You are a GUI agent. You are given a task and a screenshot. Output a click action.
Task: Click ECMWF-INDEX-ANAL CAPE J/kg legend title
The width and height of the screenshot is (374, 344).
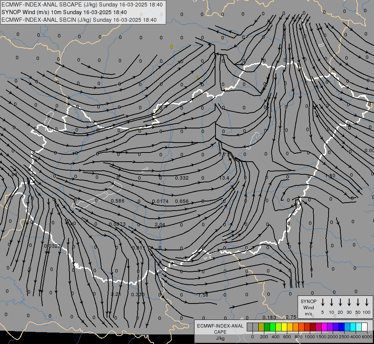[220, 332]
